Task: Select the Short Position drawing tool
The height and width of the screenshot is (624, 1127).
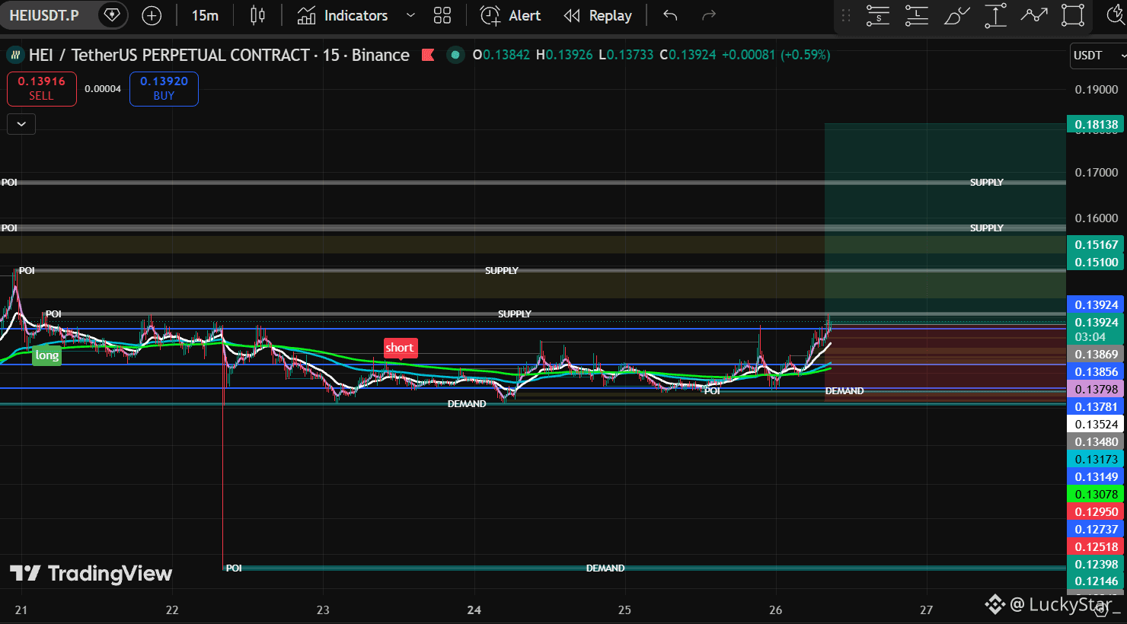Action: click(877, 15)
